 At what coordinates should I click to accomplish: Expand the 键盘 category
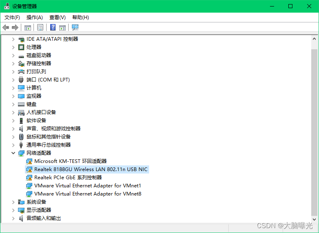pos(13,104)
